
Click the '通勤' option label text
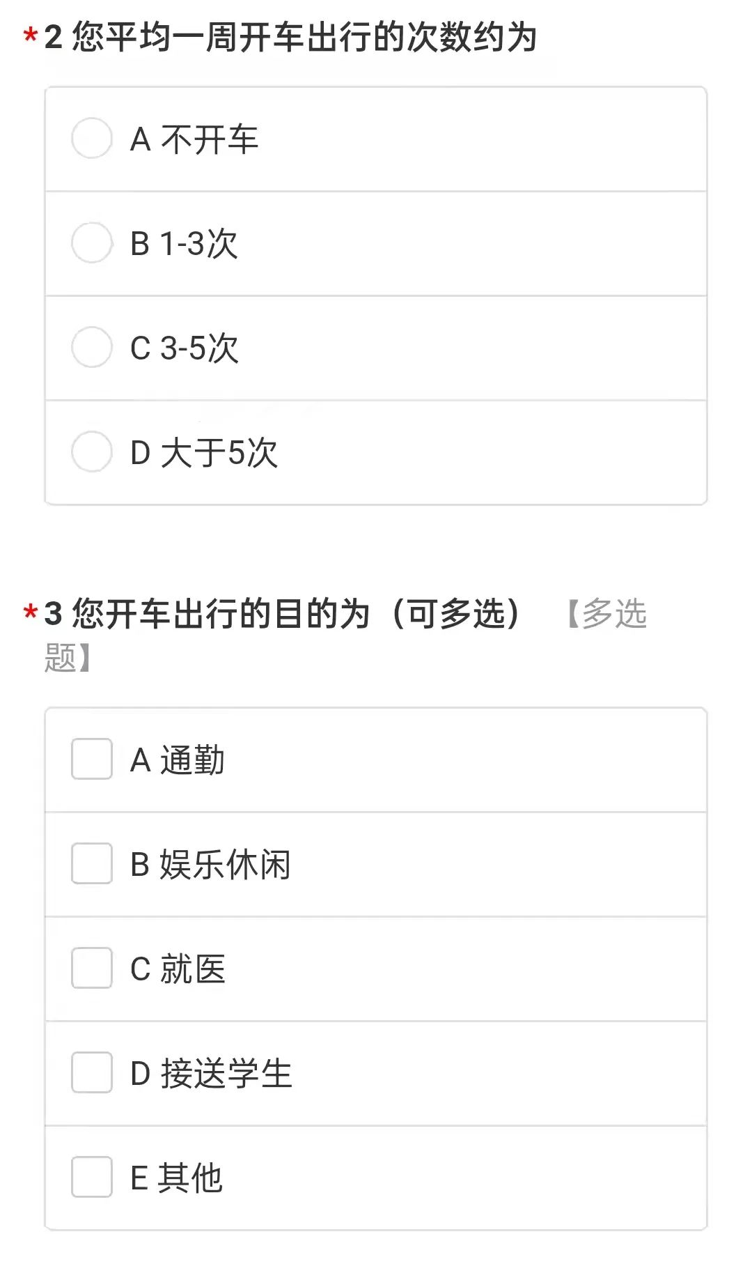click(x=192, y=760)
